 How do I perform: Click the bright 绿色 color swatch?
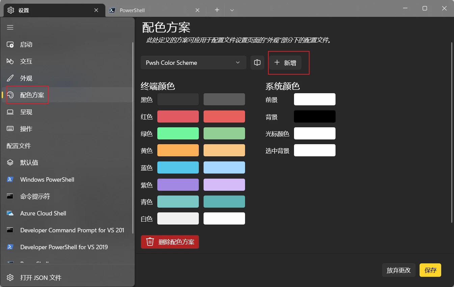click(x=224, y=133)
